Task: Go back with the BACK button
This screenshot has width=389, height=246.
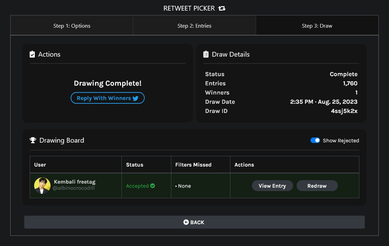Action: [x=194, y=222]
